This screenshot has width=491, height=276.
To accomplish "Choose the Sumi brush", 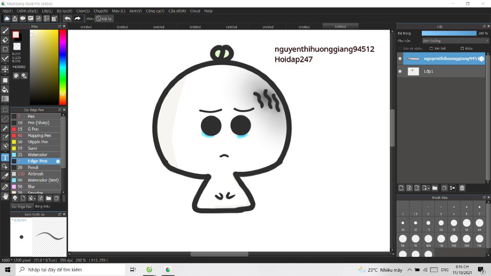I will [x=36, y=149].
